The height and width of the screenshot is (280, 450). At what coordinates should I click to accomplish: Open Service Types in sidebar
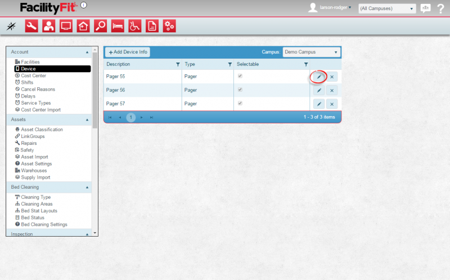point(35,103)
